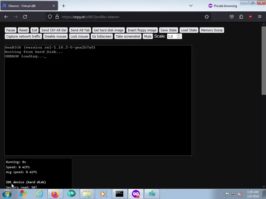The width and height of the screenshot is (266, 199).
Task: Open a new browser tab
Action: [63, 6]
